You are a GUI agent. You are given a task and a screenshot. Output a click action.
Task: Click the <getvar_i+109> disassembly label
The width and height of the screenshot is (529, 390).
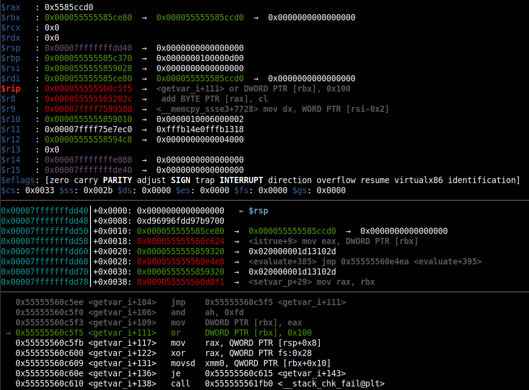pyautogui.click(x=122, y=322)
